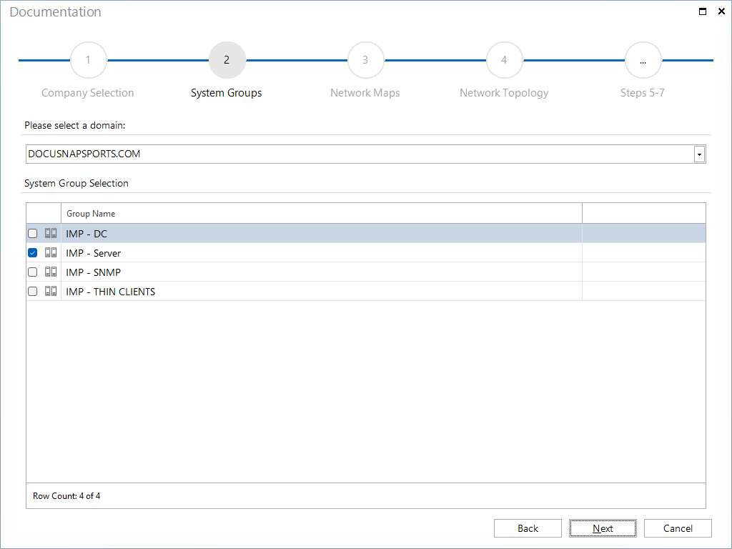Click the group icon beside IMP - DC
This screenshot has width=732, height=549.
[x=51, y=233]
